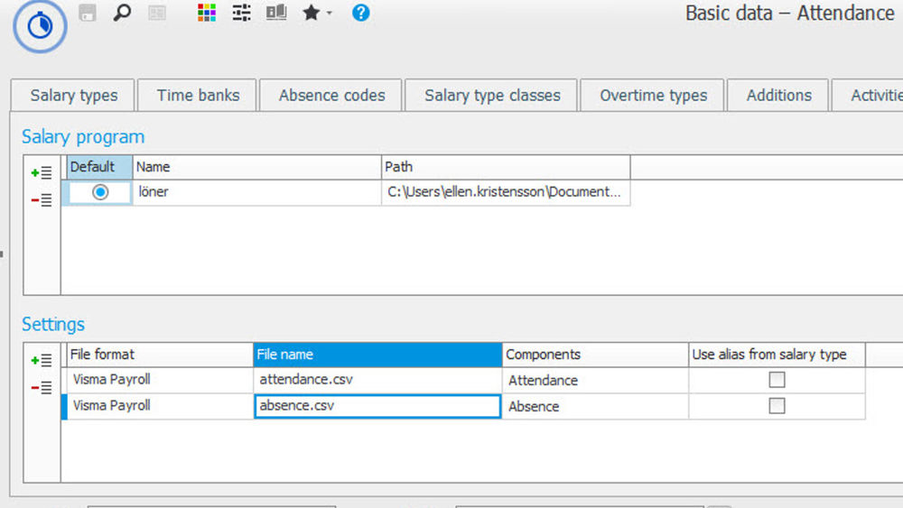Click the round stopwatch application logo
Viewport: 903px width, 508px height.
tap(40, 26)
